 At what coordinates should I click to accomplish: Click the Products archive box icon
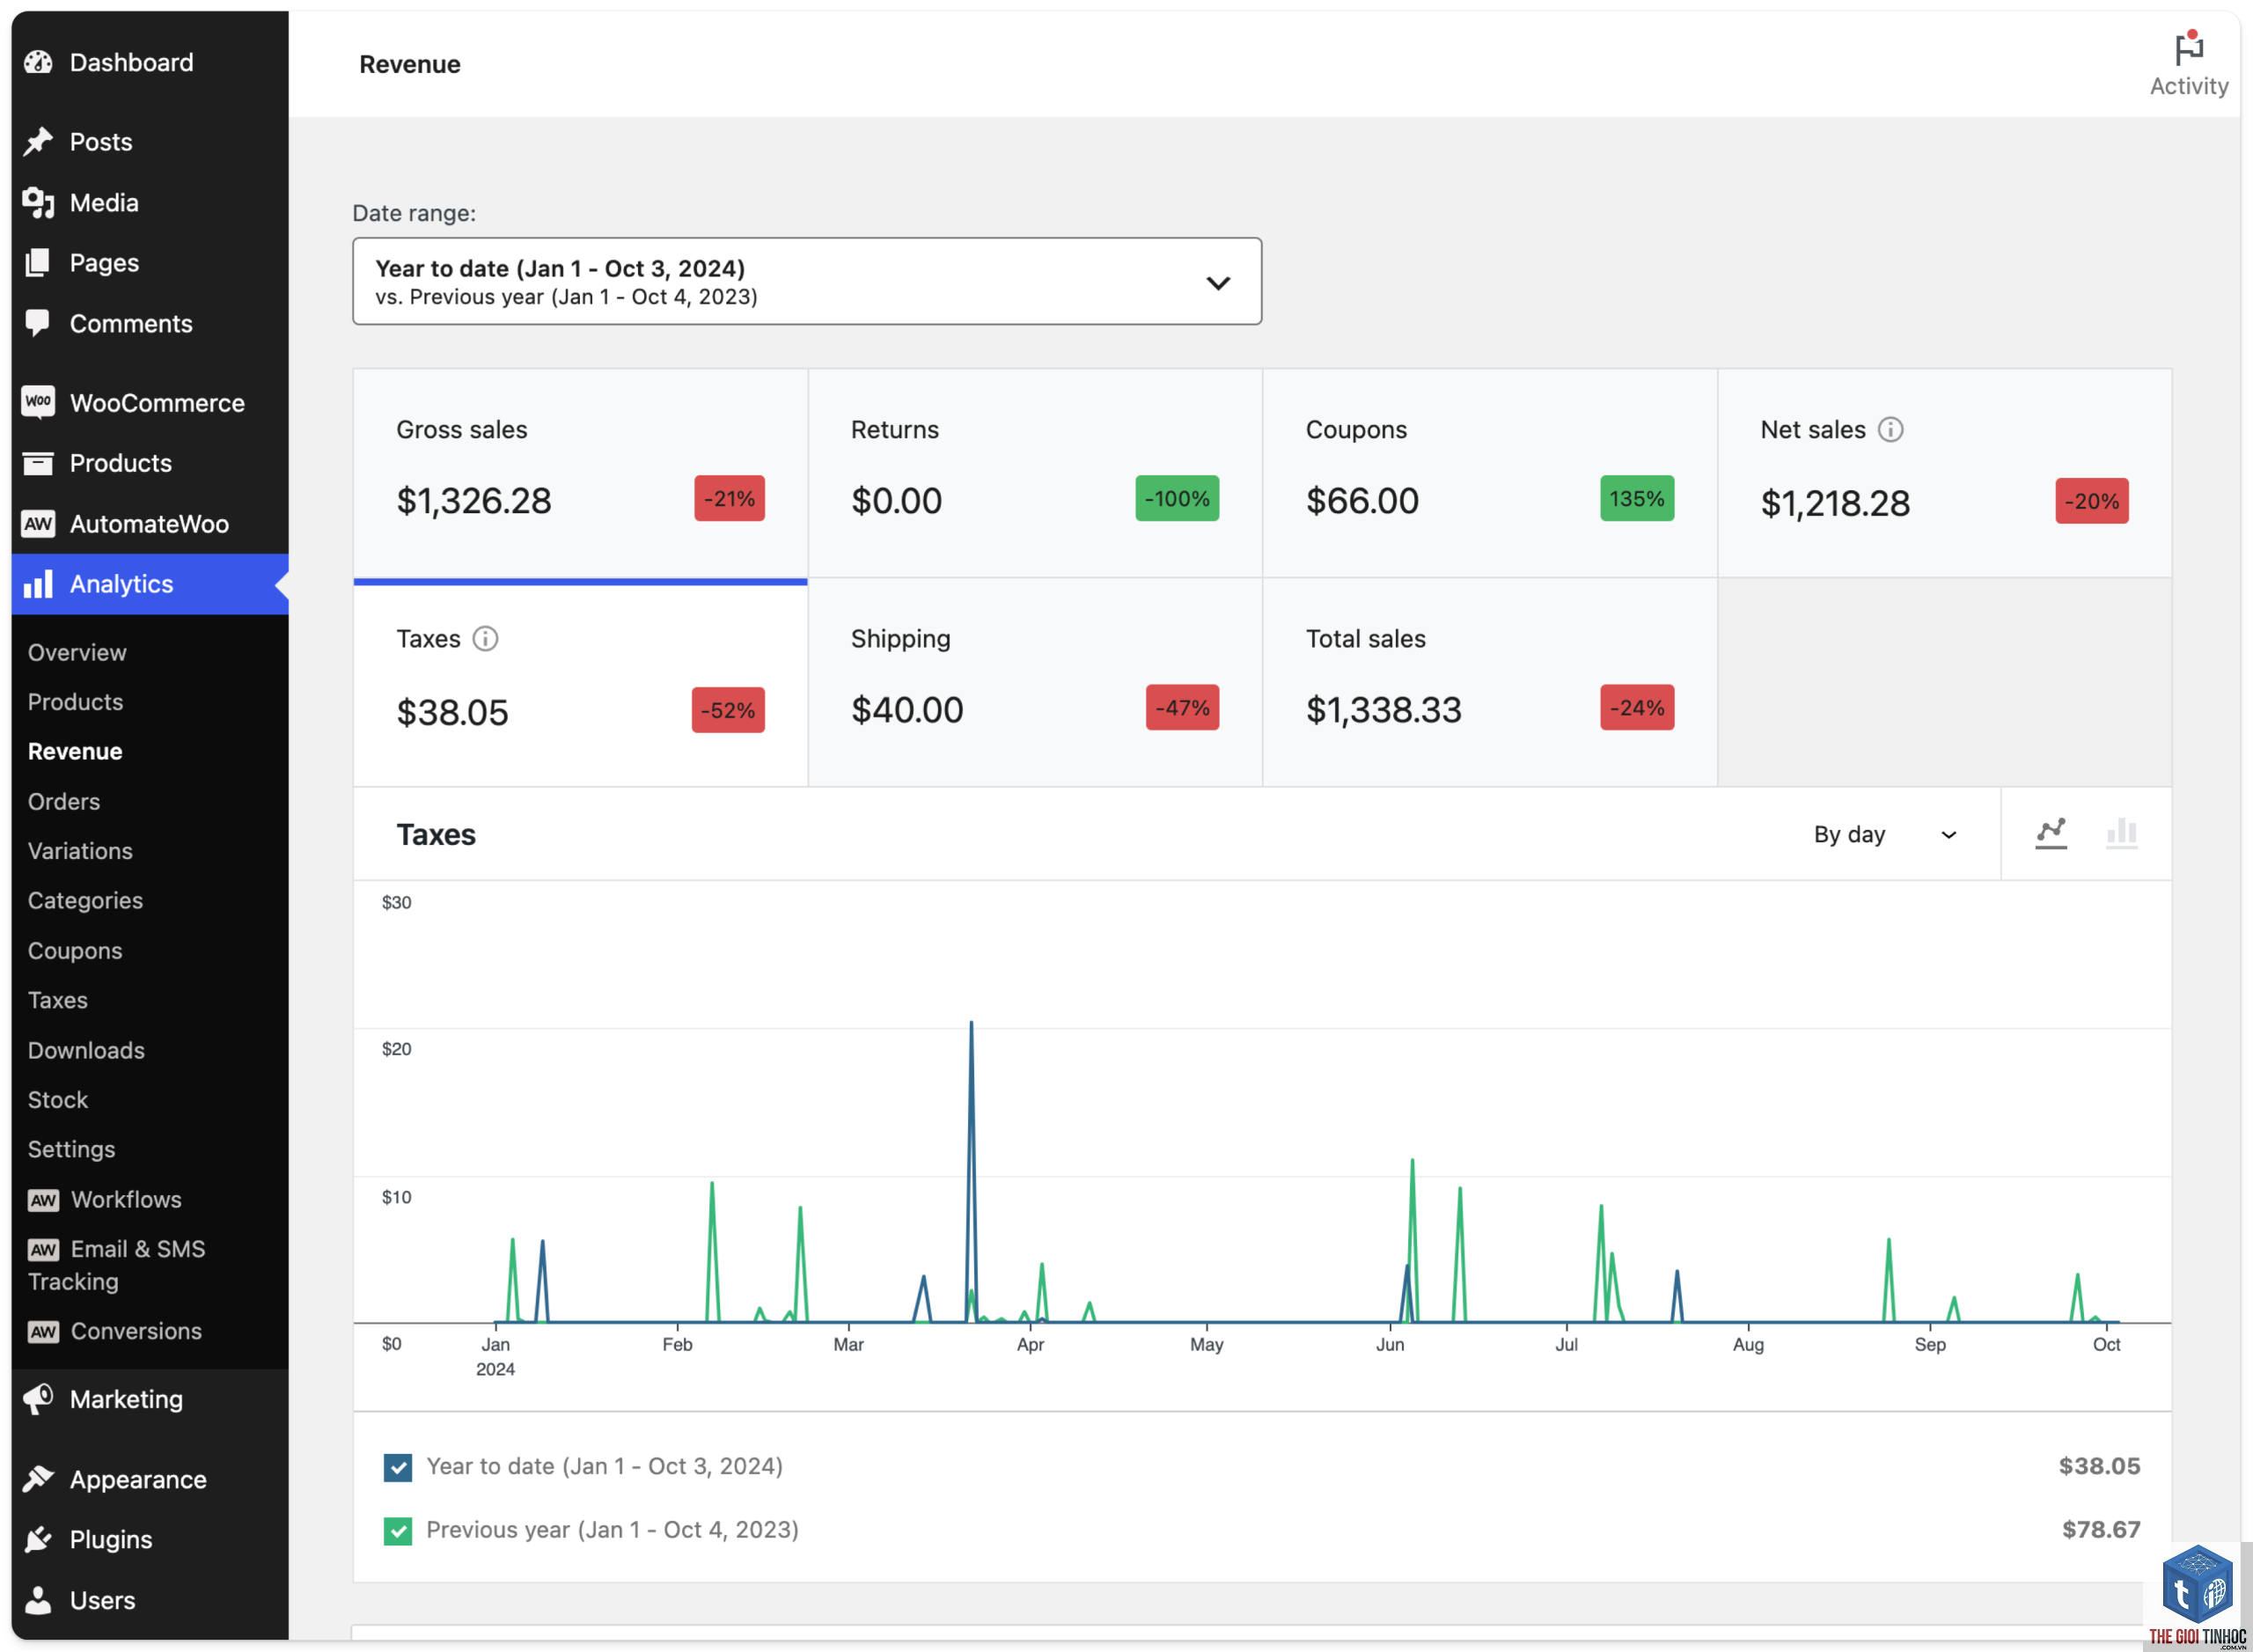[38, 463]
